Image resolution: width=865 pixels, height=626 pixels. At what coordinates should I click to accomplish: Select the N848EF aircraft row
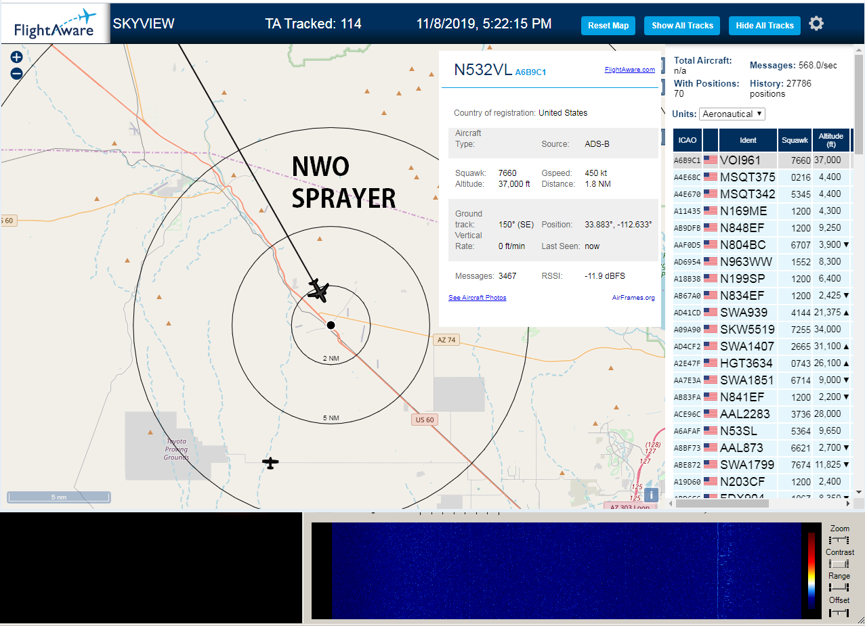(x=762, y=228)
